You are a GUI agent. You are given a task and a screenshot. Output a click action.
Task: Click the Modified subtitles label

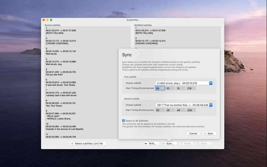click(143, 25)
